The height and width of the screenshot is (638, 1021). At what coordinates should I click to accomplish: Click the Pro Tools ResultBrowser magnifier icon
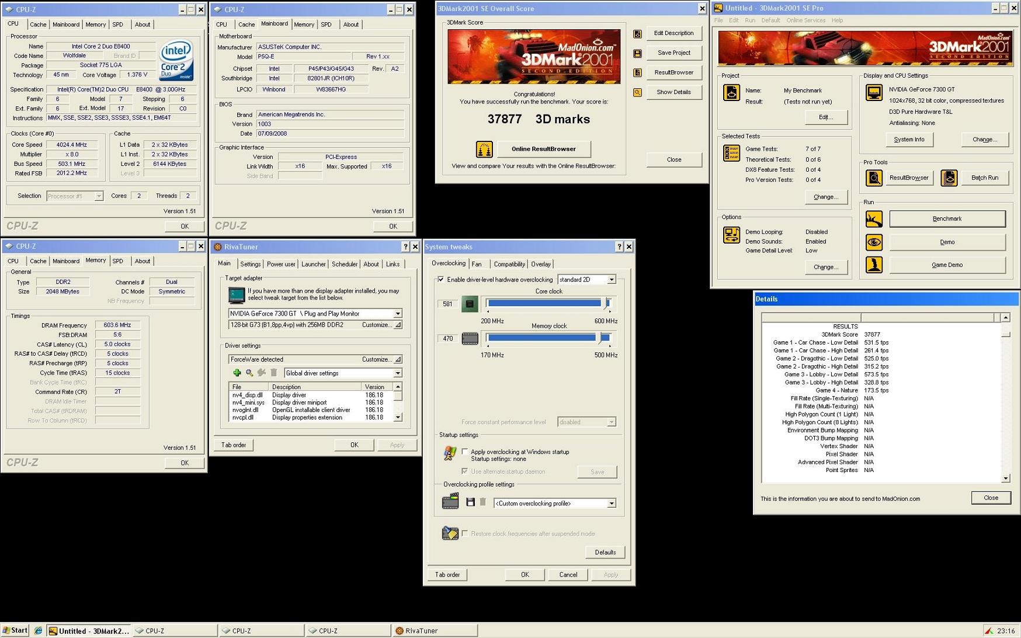tap(874, 178)
